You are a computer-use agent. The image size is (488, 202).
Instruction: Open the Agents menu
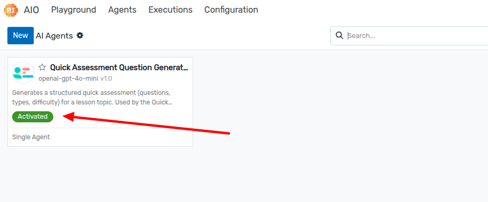tap(122, 10)
